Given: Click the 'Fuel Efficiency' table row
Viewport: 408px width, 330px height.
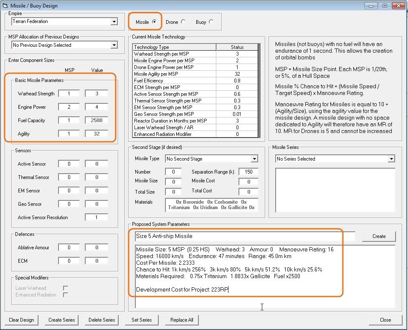Looking at the screenshot, I should pos(195,81).
